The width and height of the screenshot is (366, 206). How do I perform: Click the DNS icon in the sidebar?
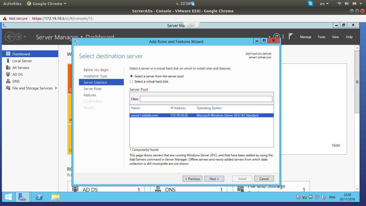(x=8, y=81)
